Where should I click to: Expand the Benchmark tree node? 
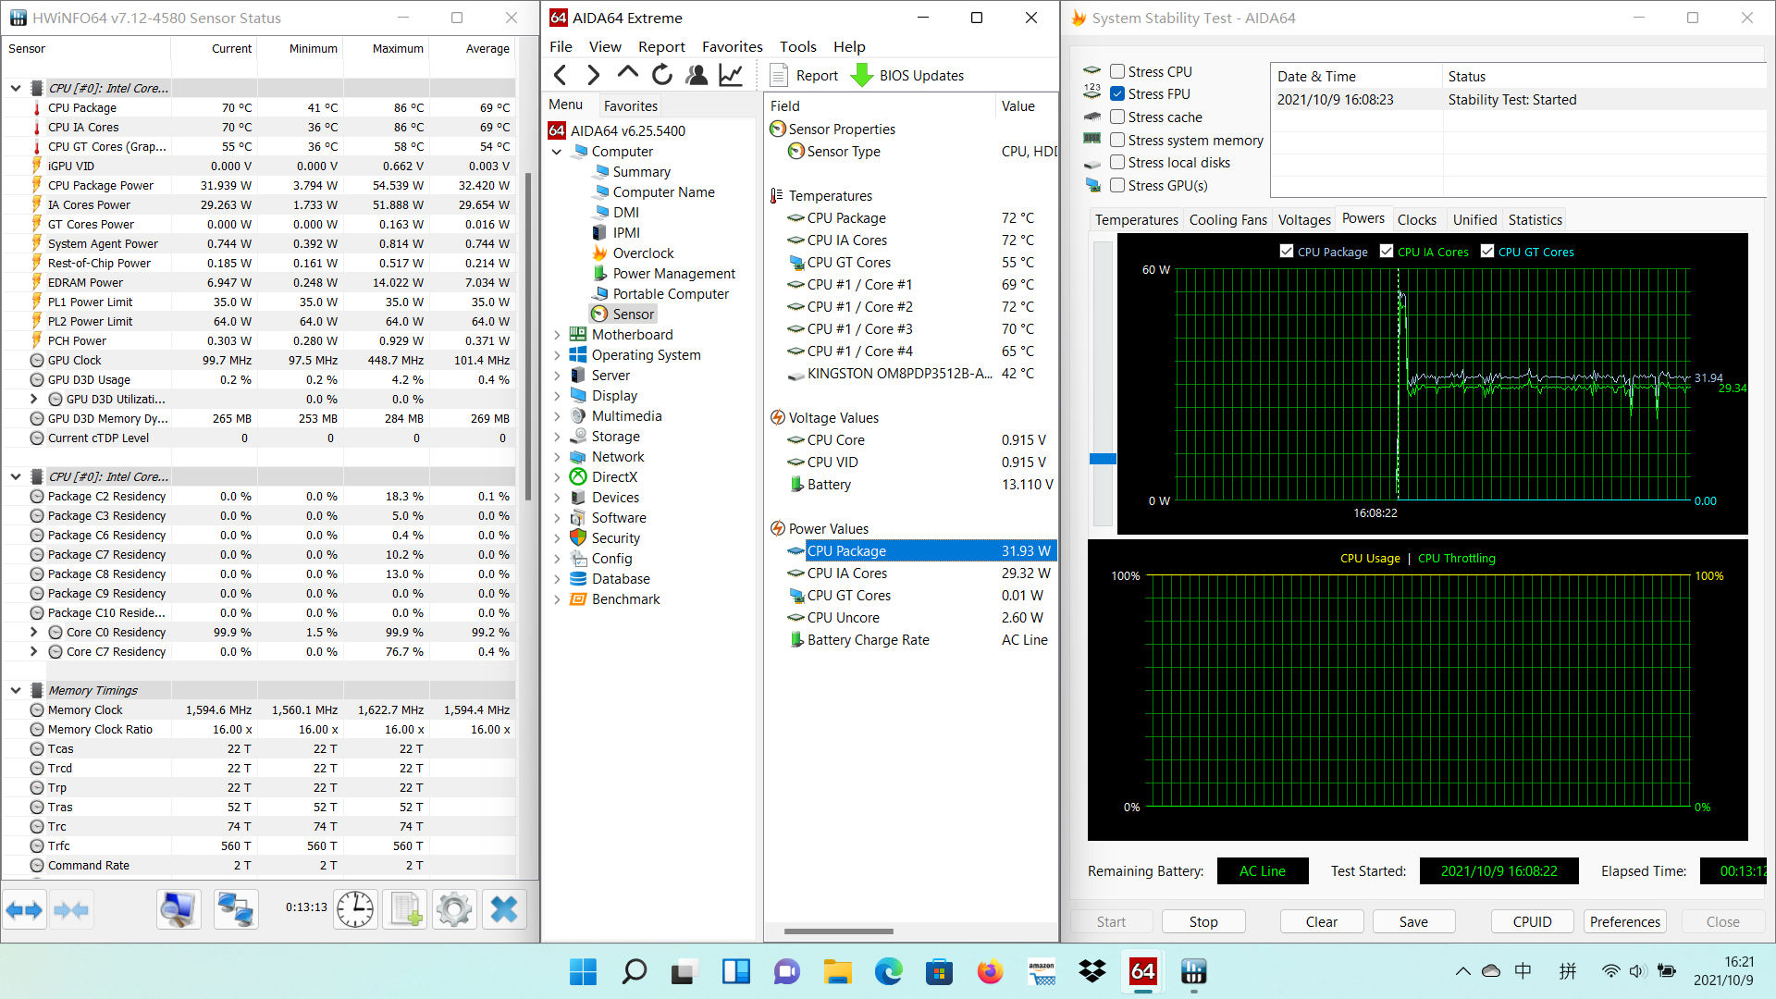click(557, 599)
